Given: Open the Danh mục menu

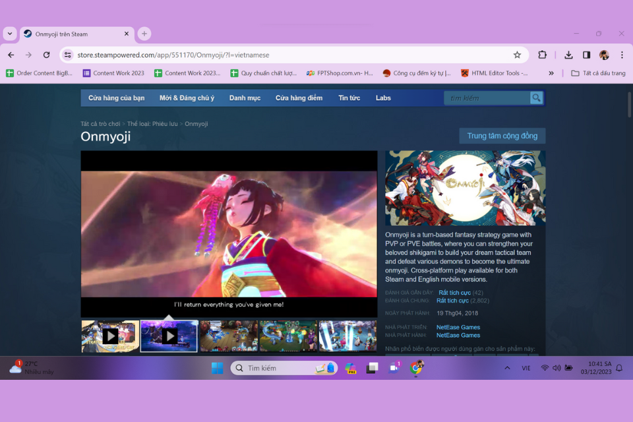Looking at the screenshot, I should (245, 98).
